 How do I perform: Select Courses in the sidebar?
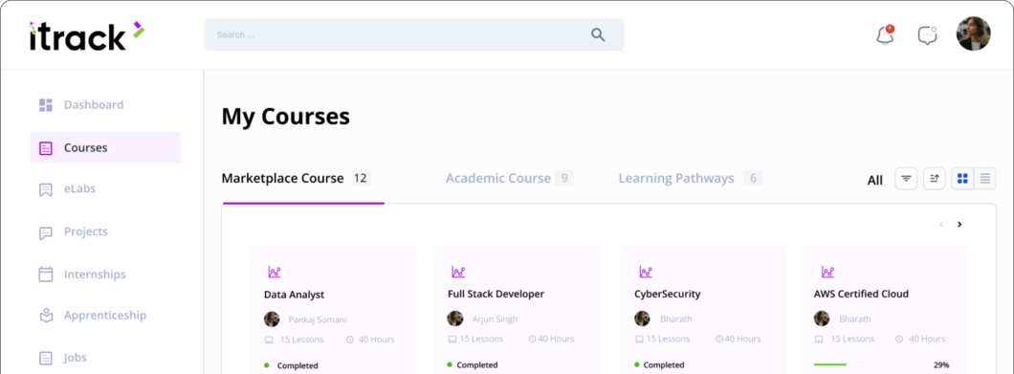105,148
